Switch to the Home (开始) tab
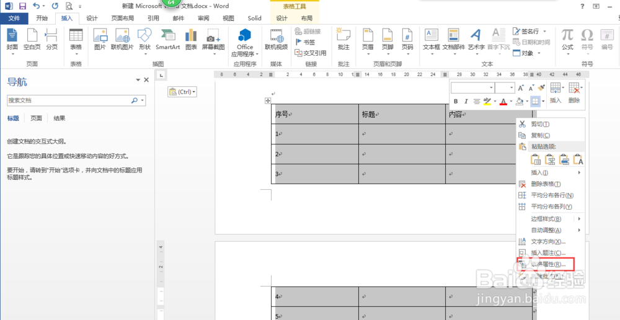 42,18
